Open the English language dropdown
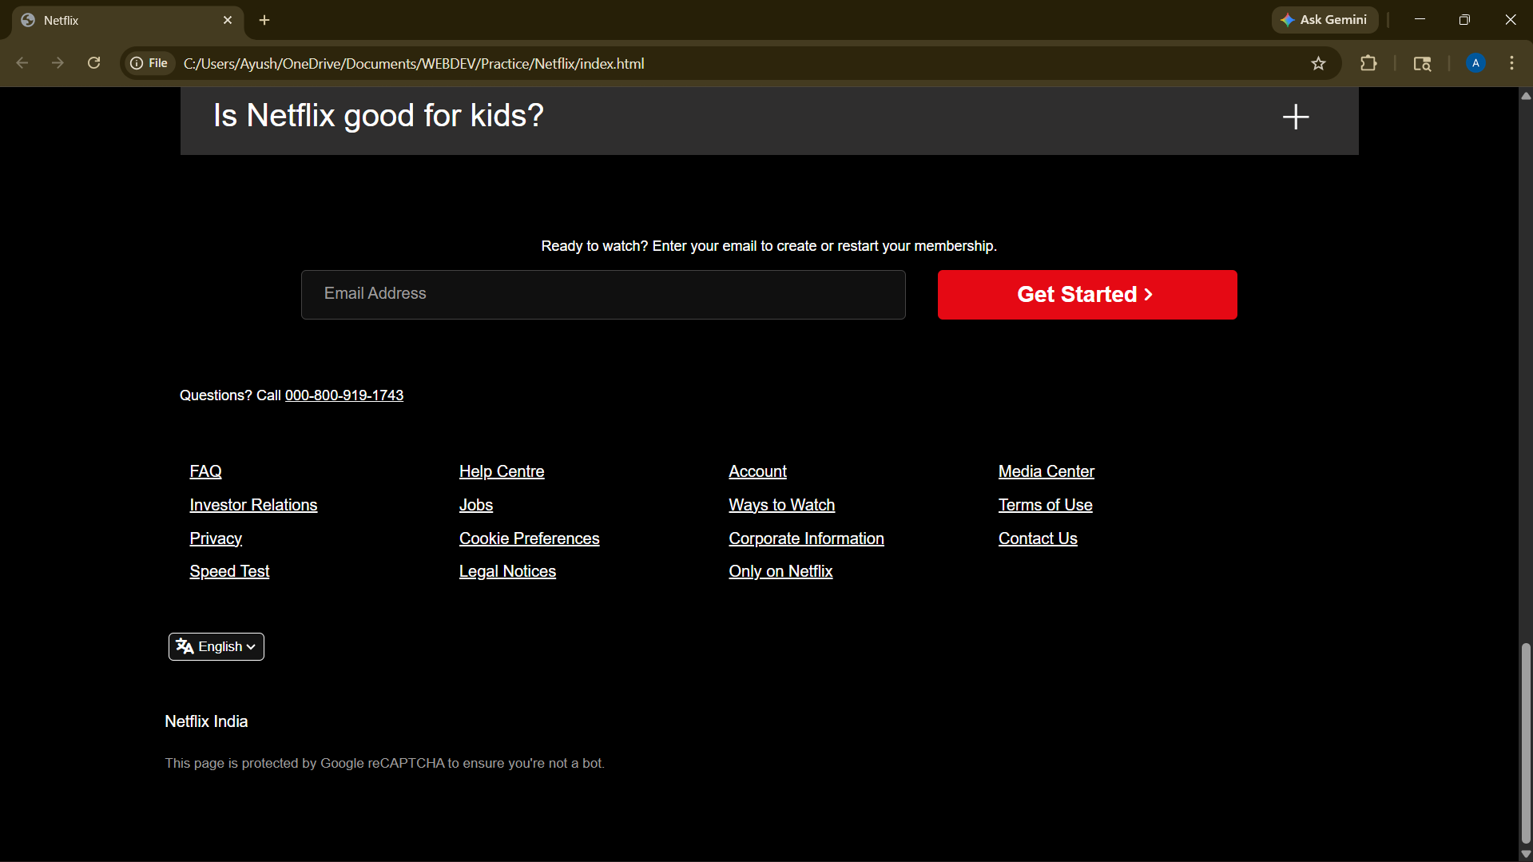Image resolution: width=1533 pixels, height=862 pixels. click(216, 646)
